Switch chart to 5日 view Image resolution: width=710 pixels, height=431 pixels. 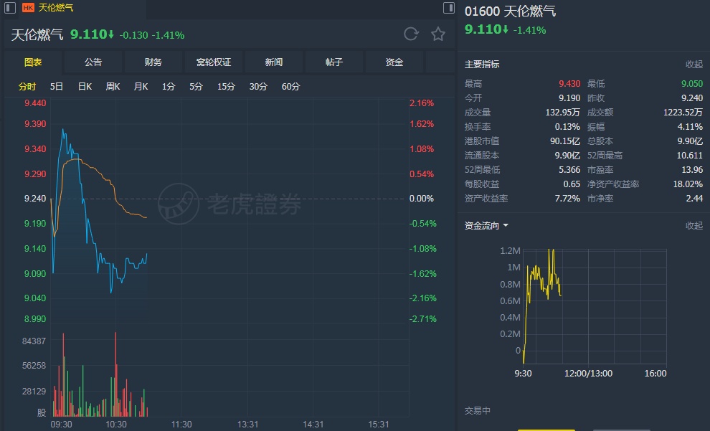point(57,87)
